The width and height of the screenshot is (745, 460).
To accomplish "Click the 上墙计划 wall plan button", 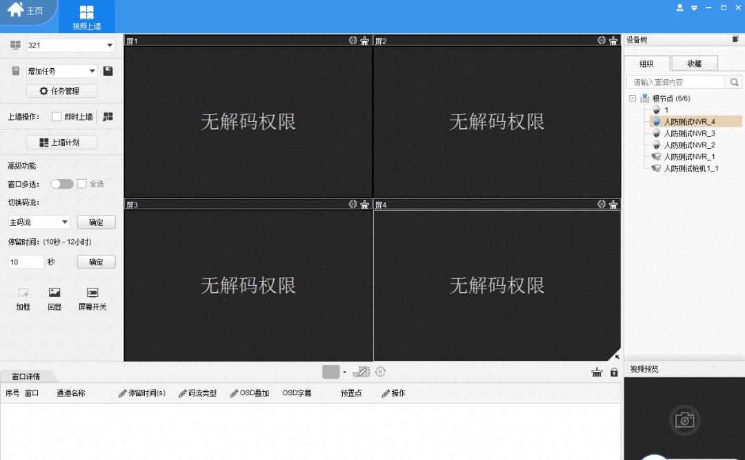I will (x=62, y=143).
